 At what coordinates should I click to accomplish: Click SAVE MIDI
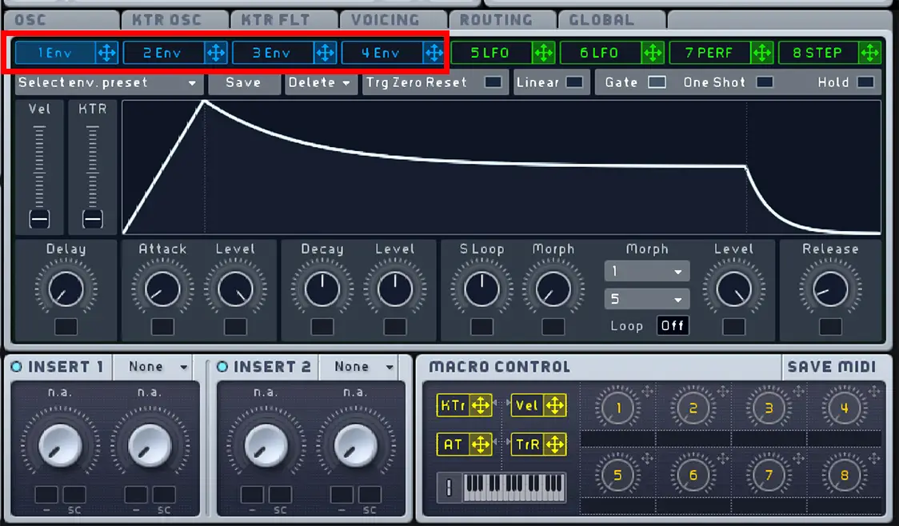[x=832, y=367]
